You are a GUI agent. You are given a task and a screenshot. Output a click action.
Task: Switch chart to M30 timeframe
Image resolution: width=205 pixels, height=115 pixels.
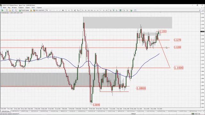[x=92, y=10]
